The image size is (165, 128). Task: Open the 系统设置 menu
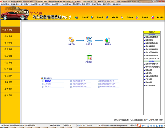point(5,4)
